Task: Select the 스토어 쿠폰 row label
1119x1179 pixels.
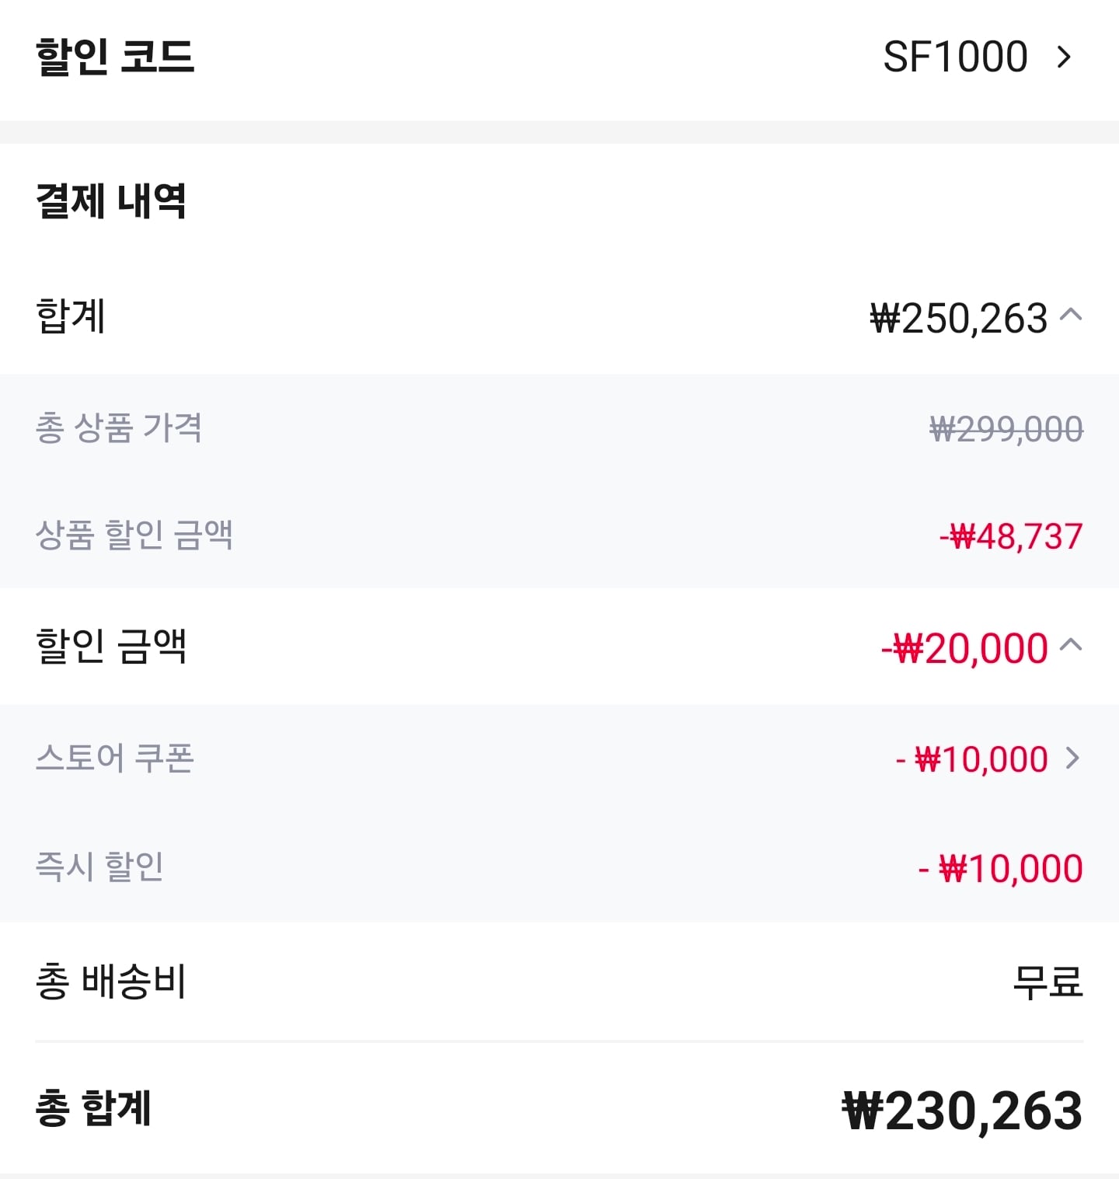Action: point(114,758)
